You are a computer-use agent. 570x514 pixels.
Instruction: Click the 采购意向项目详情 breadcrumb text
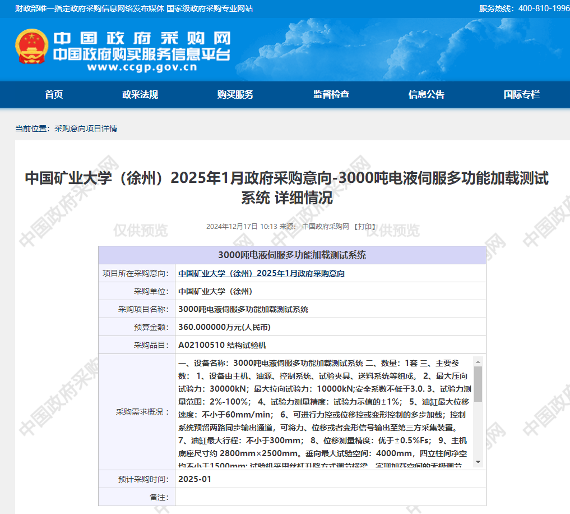point(86,128)
